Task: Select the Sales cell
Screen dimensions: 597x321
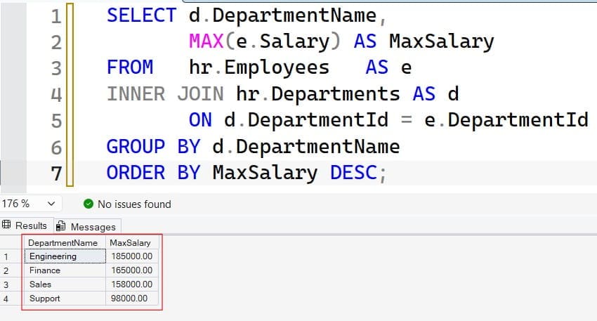Action: [65, 284]
